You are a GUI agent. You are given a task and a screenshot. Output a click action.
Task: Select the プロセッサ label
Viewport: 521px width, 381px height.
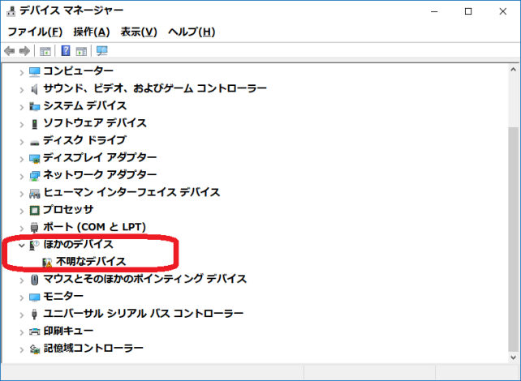point(68,209)
